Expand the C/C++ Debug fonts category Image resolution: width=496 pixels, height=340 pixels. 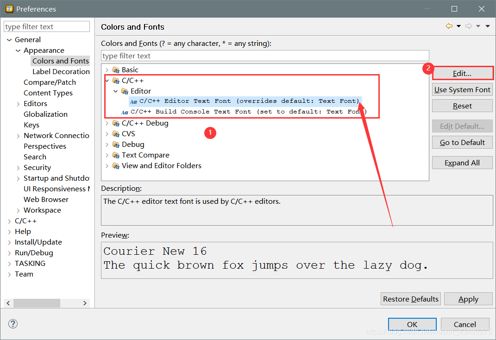click(107, 123)
